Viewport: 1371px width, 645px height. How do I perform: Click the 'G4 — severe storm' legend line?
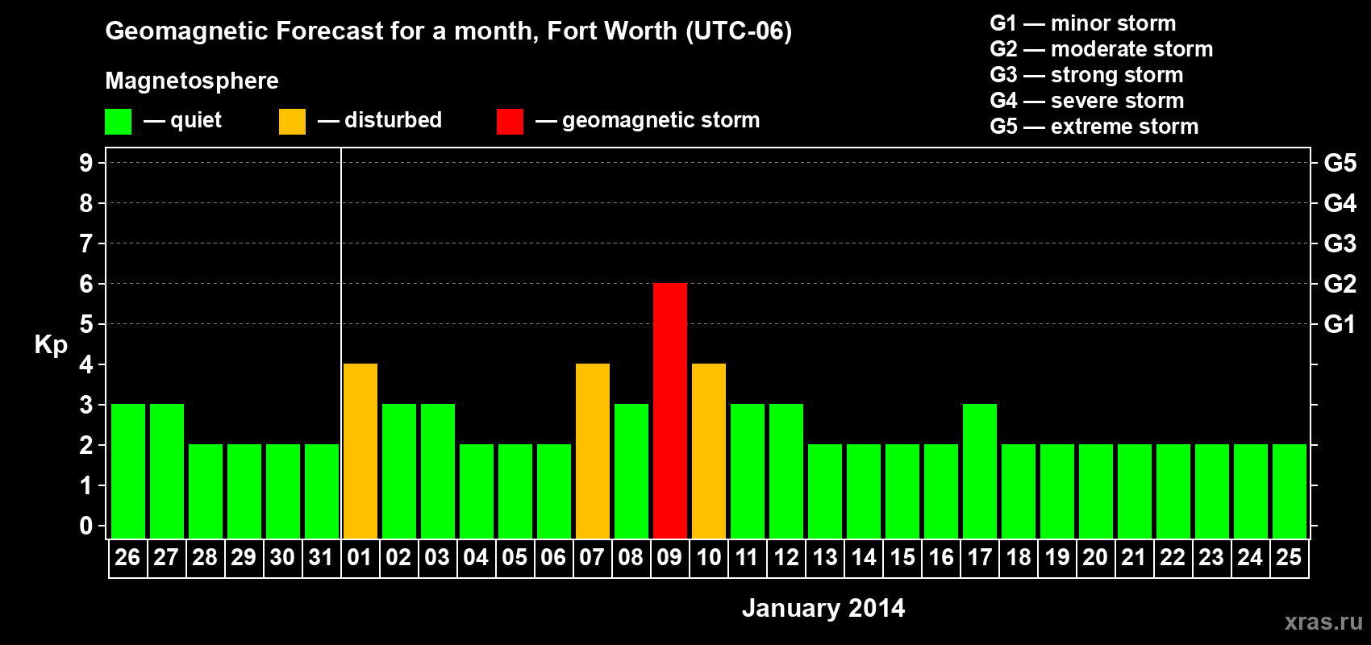click(1087, 101)
